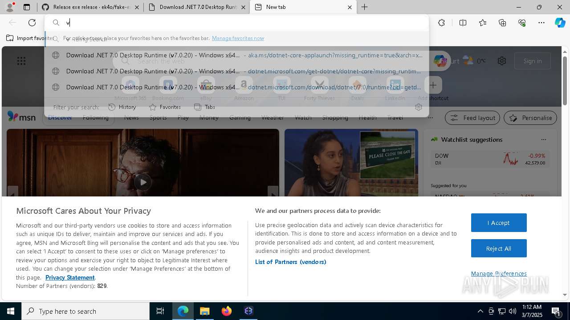Show hidden system tray icons
The width and height of the screenshot is (570, 320).
click(x=480, y=311)
